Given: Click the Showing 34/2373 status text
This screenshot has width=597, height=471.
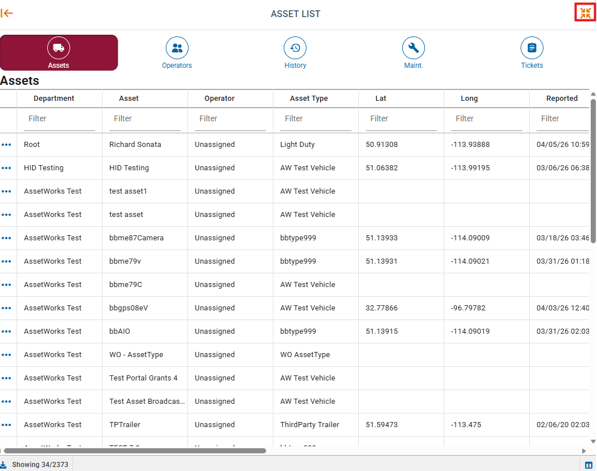Looking at the screenshot, I should (x=40, y=465).
